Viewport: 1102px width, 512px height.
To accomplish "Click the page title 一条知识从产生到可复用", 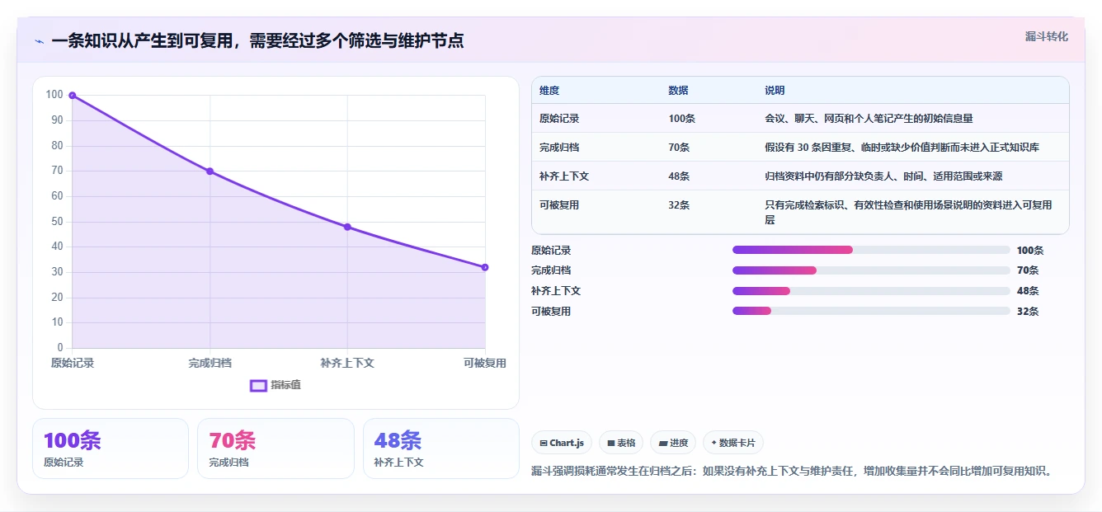I will (x=257, y=40).
